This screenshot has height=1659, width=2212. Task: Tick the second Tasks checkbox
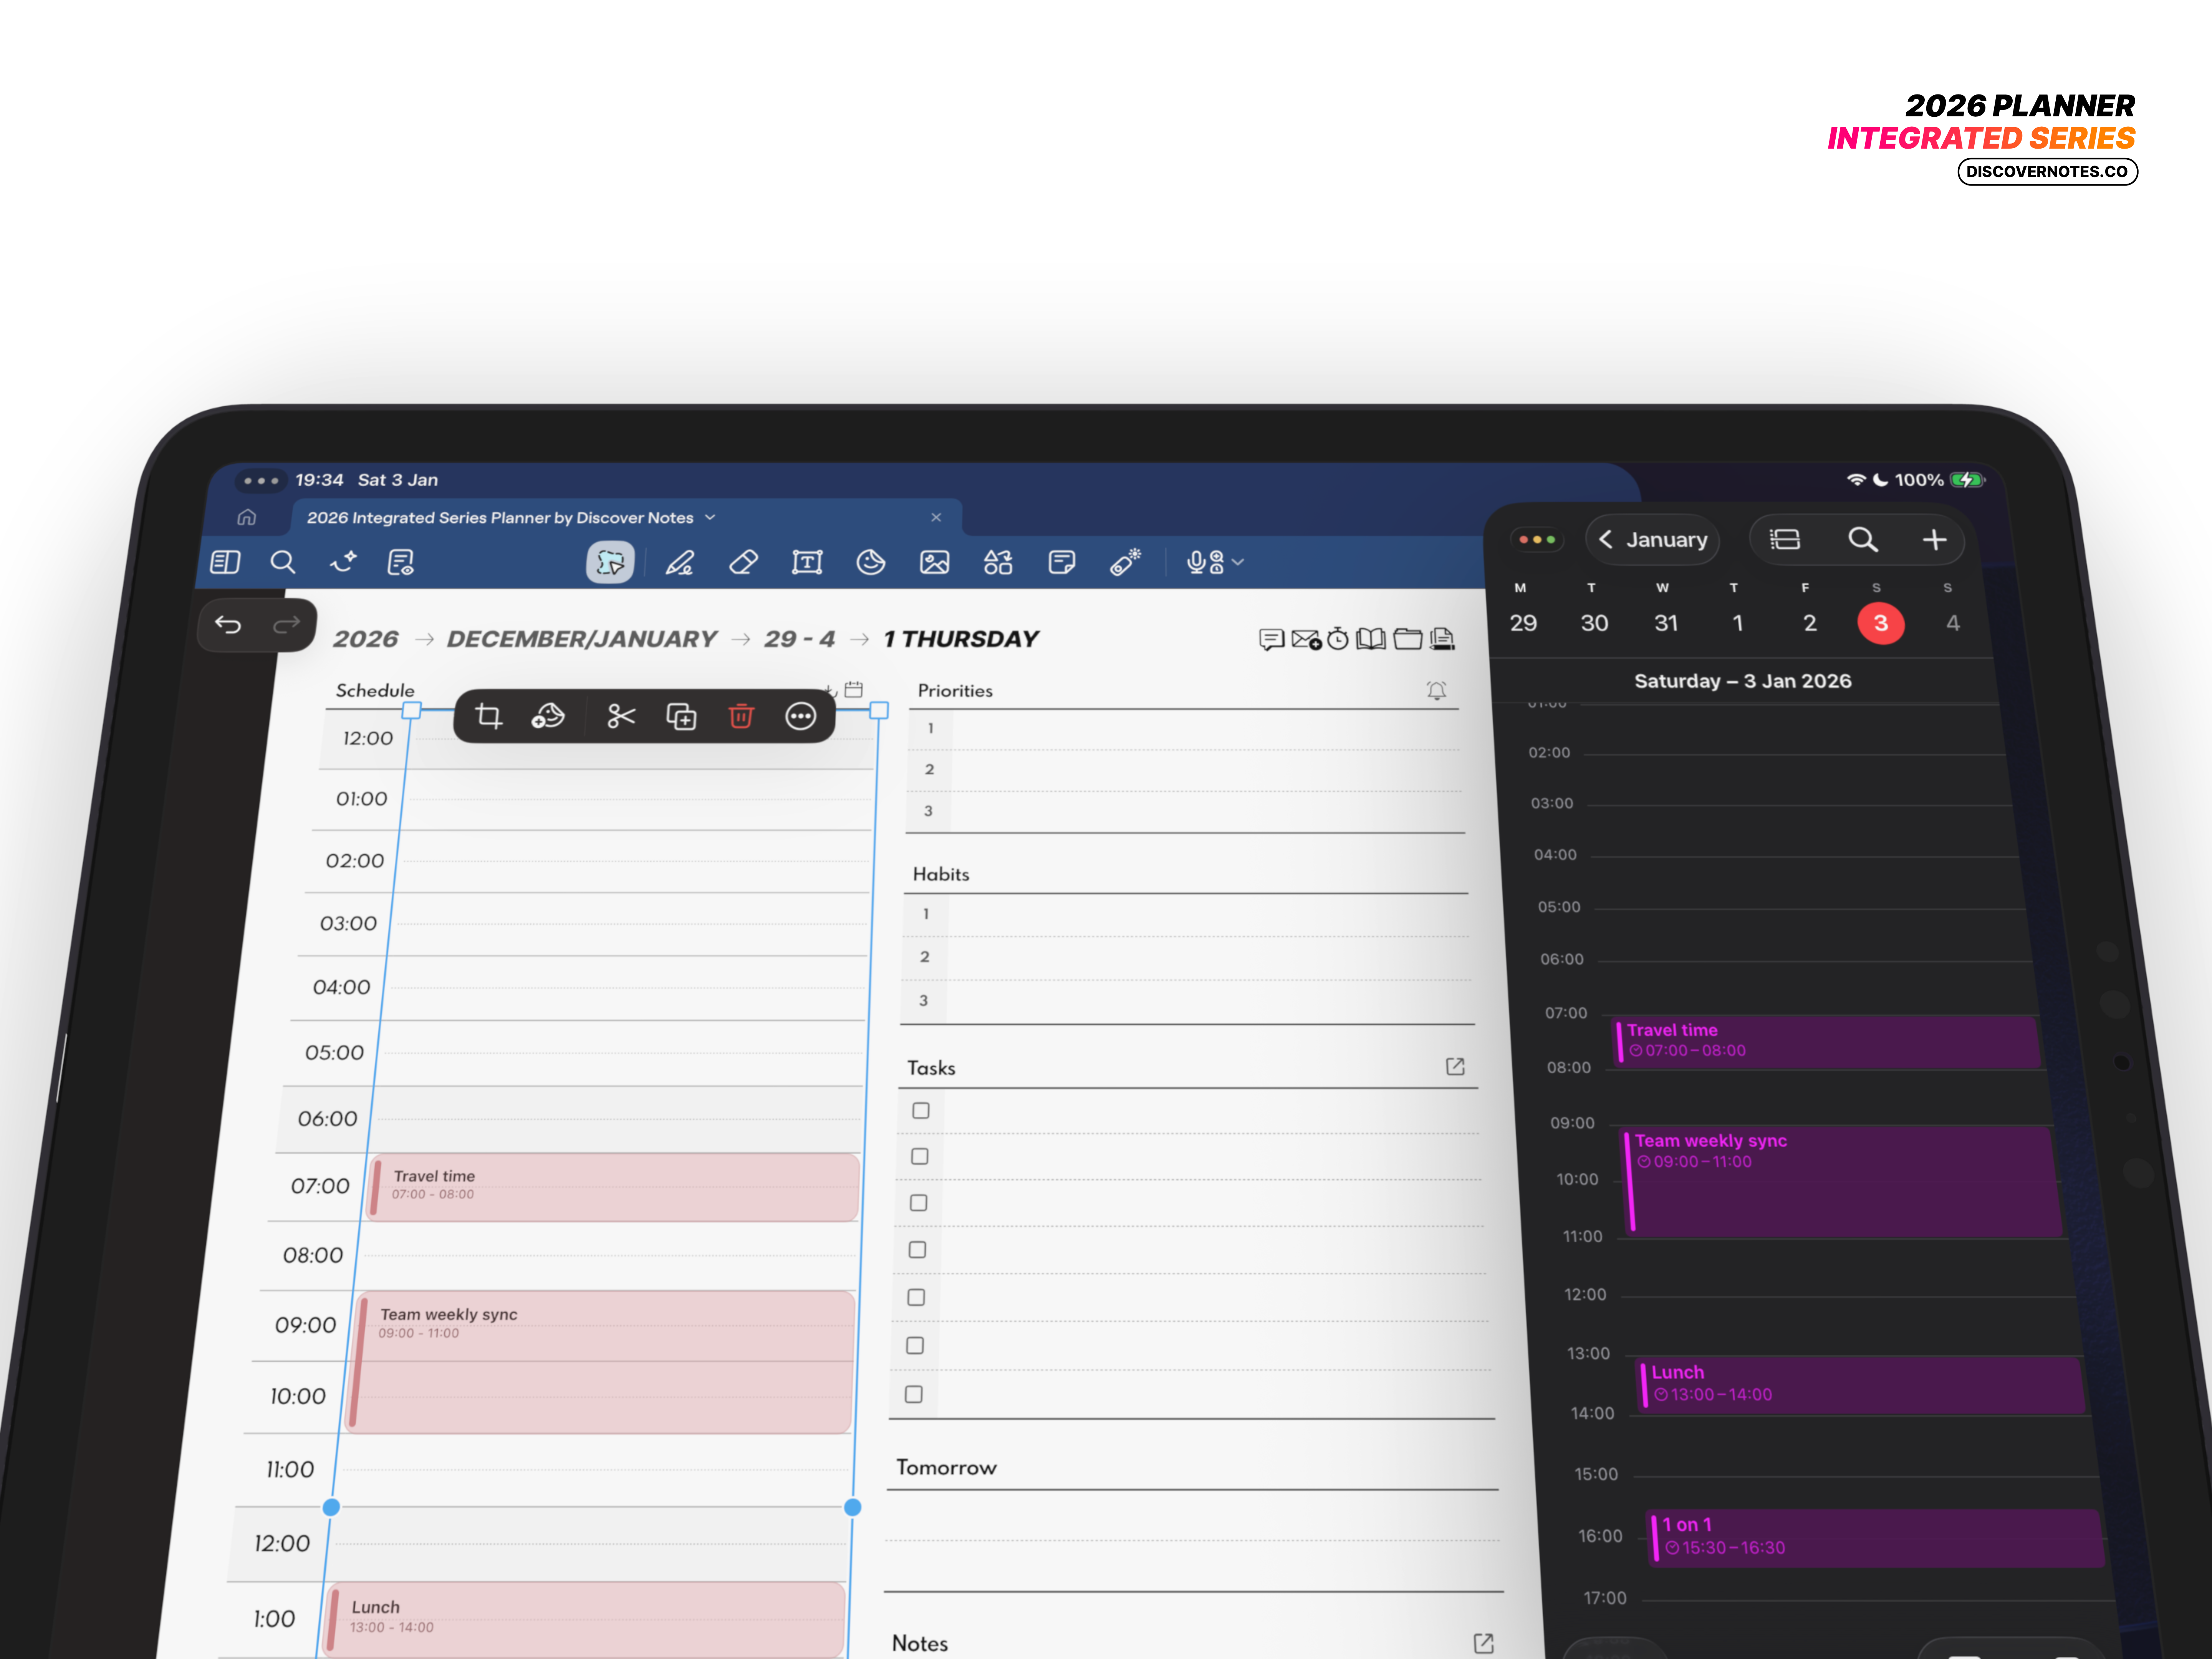tap(918, 1156)
